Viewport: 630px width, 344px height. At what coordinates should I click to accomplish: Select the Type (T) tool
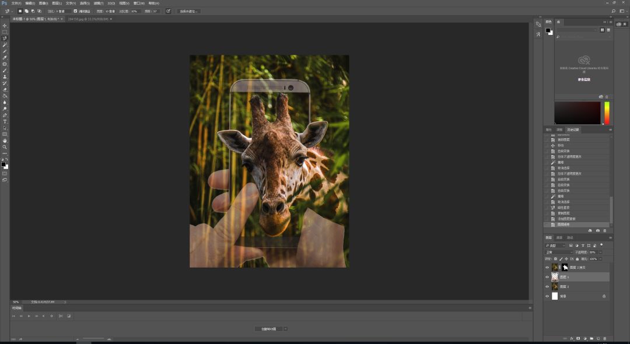(x=5, y=121)
